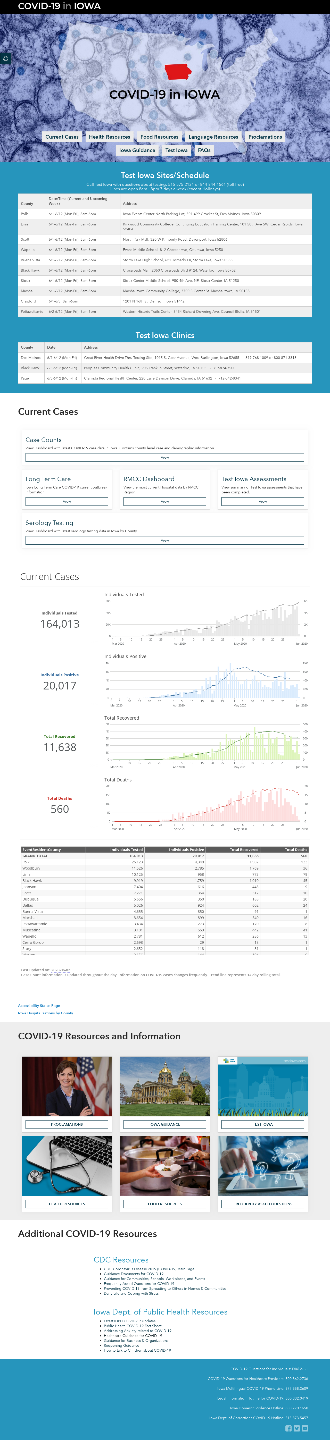Screen dimensions: 330x1440
Task: Click the red Iowa state map graphic
Action: (178, 72)
